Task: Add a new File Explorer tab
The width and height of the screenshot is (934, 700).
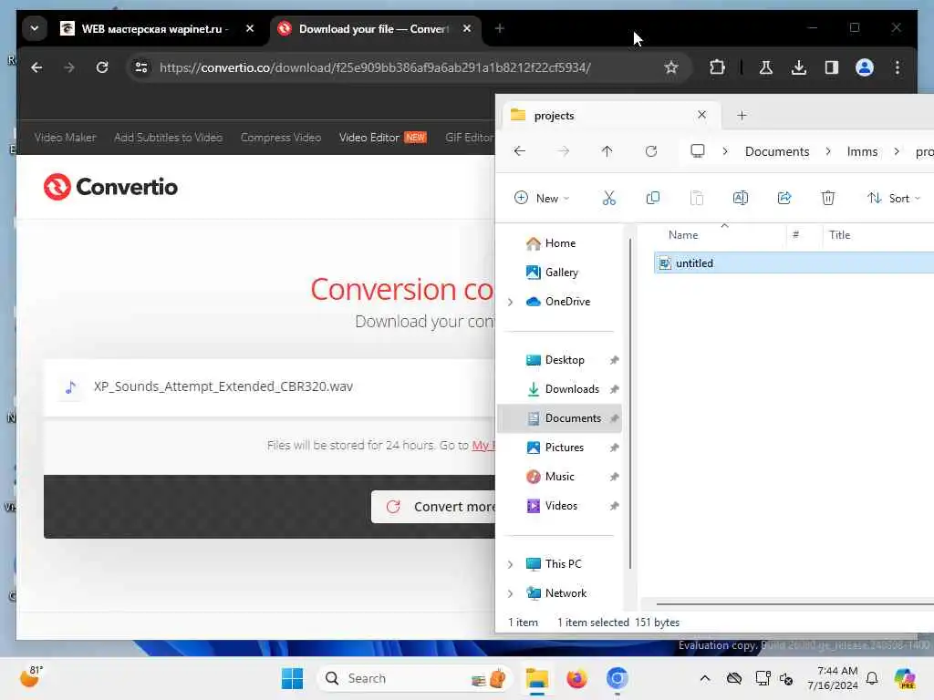Action: point(742,116)
